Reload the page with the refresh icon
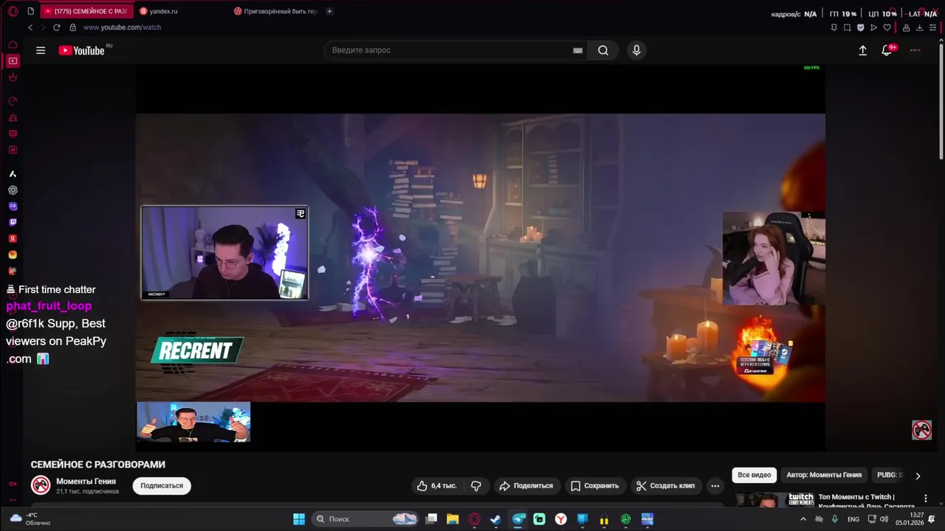The height and width of the screenshot is (531, 945). (x=56, y=27)
